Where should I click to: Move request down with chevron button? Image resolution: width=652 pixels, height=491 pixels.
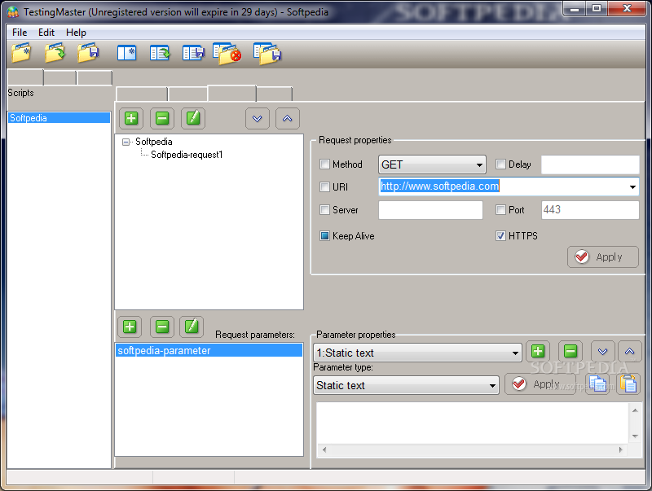point(258,118)
